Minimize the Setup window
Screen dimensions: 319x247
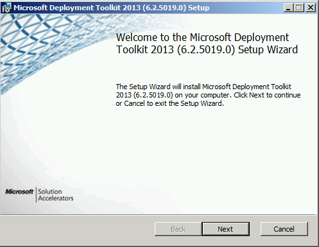[289, 8]
